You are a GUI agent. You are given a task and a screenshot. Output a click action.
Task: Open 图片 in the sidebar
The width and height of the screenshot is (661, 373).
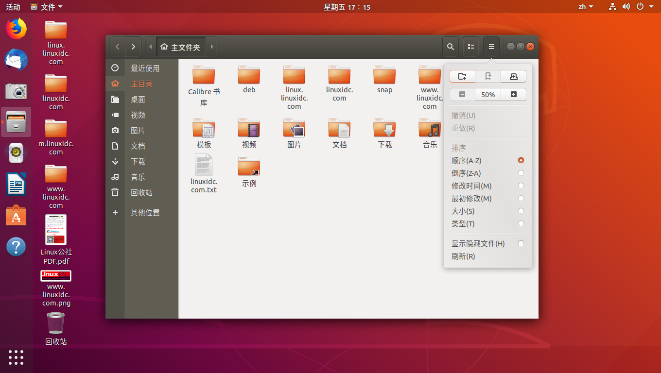pos(142,131)
